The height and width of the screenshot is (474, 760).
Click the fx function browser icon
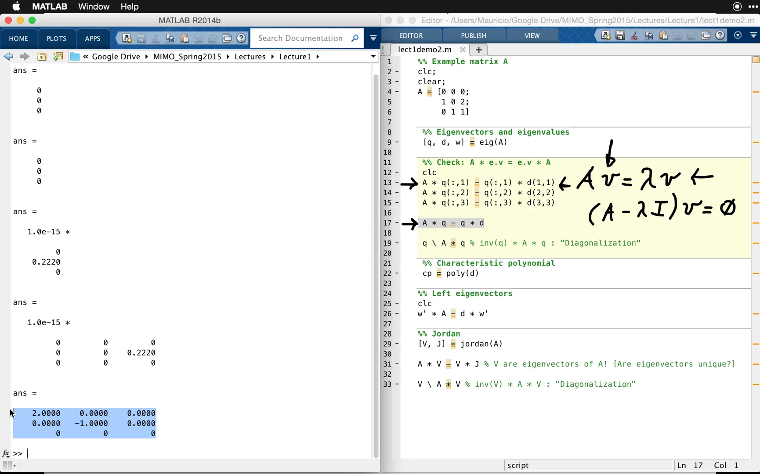6,453
